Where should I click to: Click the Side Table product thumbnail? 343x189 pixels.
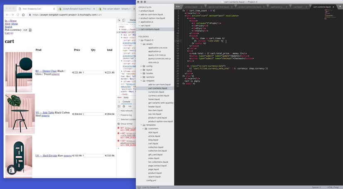point(20,114)
